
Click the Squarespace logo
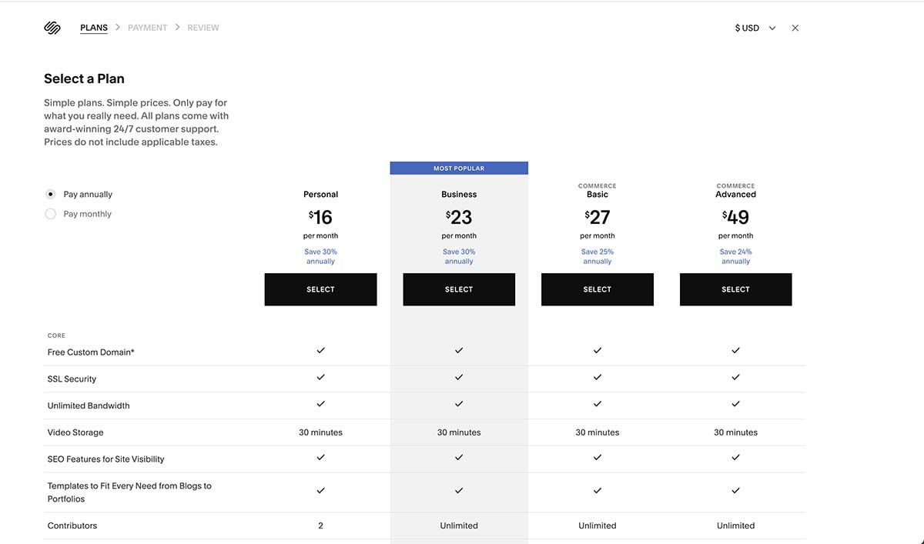tap(51, 26)
